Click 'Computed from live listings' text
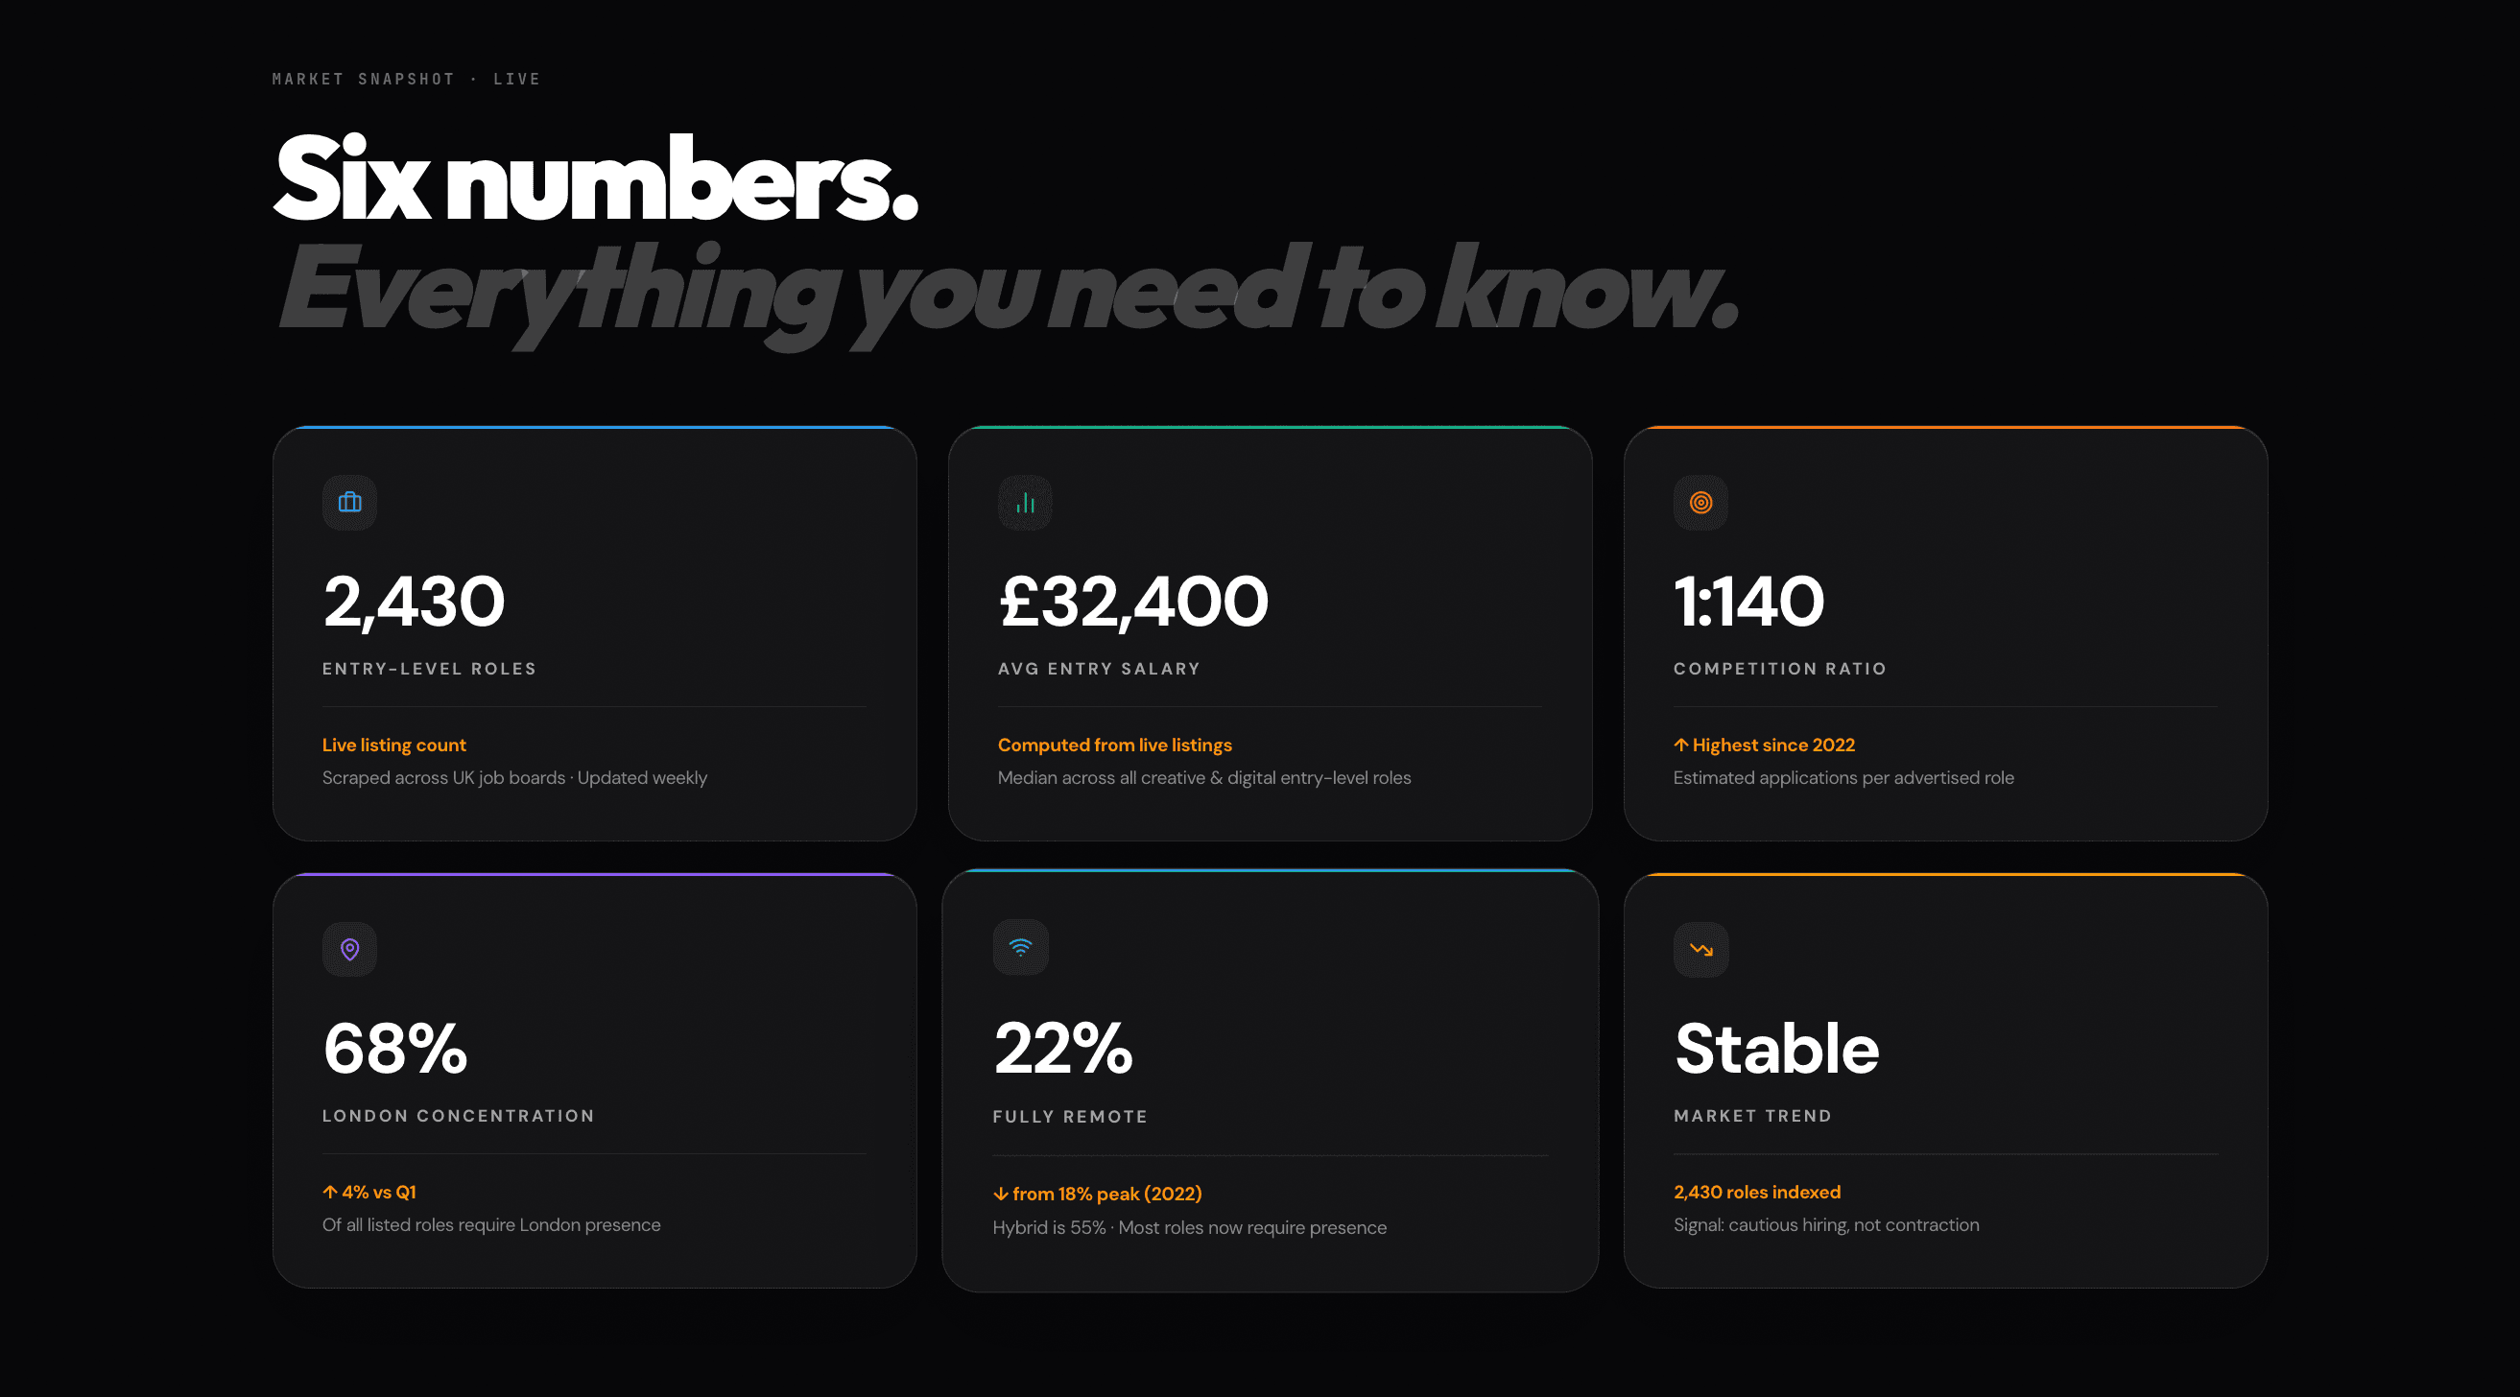The width and height of the screenshot is (2520, 1397). [1114, 745]
